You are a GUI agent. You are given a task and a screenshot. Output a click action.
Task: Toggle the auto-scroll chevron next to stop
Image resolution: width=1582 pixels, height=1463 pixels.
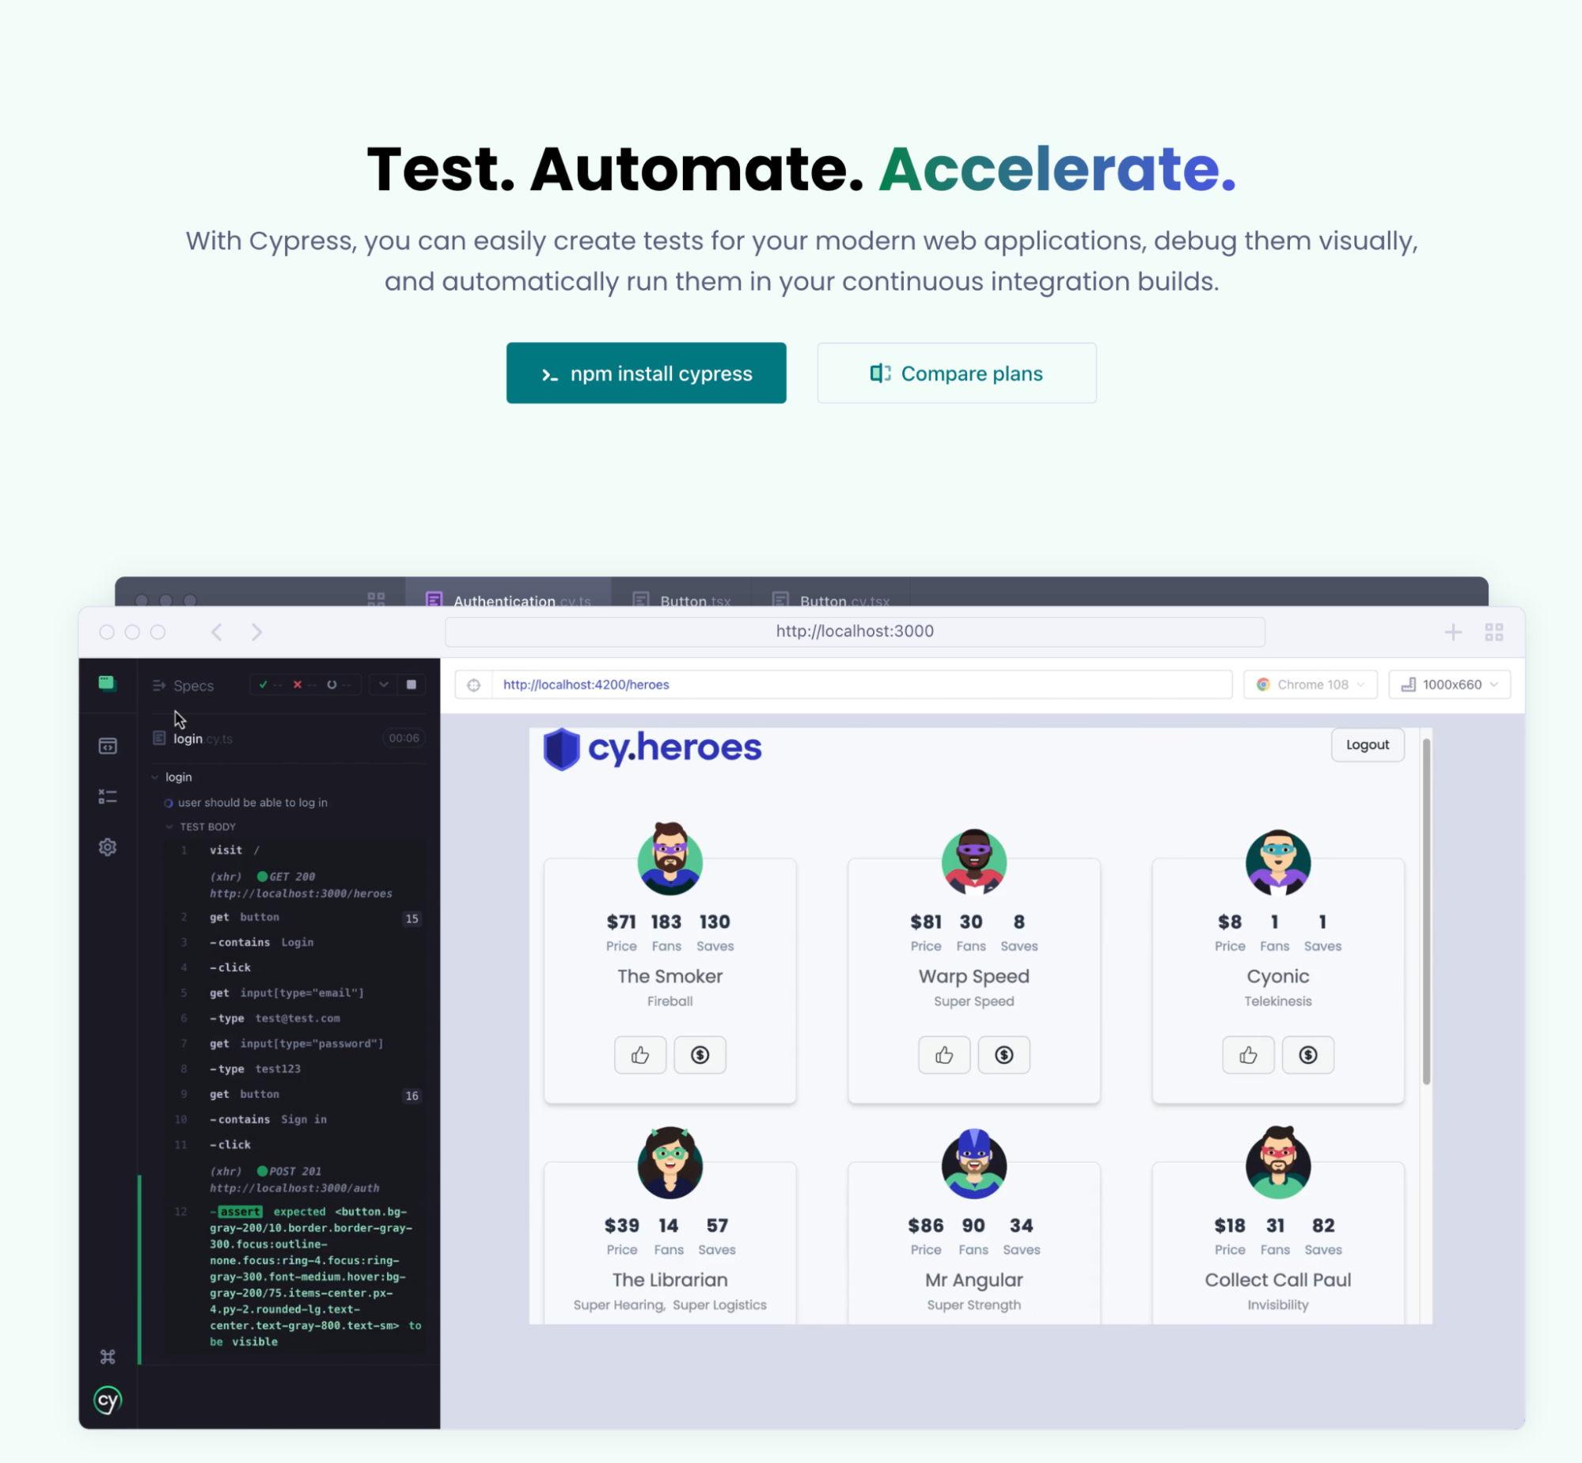(384, 685)
